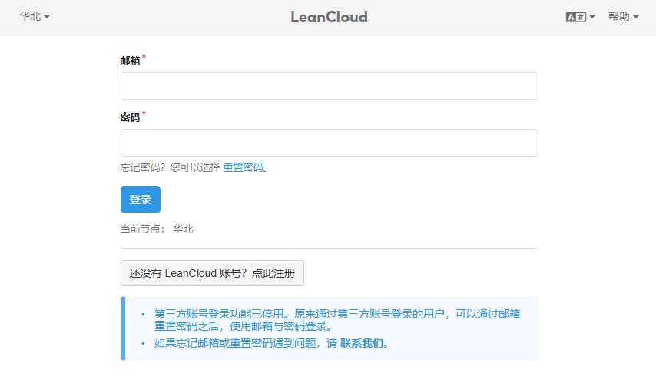Click the 当前节点： 华北 text
The image size is (656, 386).
[x=157, y=229]
